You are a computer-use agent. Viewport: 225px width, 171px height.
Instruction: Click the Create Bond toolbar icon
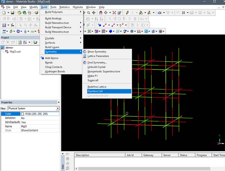tap(105, 25)
